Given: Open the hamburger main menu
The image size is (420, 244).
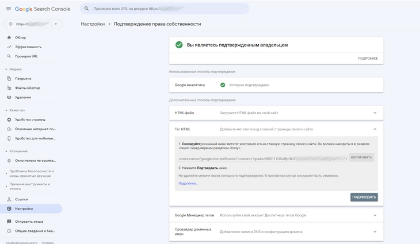Looking at the screenshot, I should pyautogui.click(x=8, y=9).
